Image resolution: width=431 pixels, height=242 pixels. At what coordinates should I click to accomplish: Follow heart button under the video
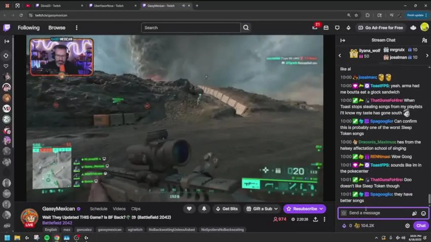pyautogui.click(x=189, y=209)
